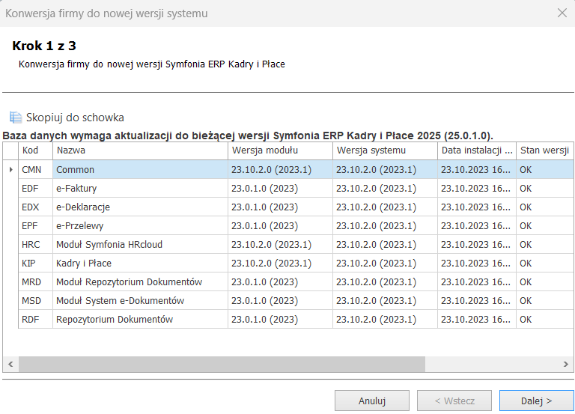
Task: Select the EDF code cell
Action: point(36,188)
